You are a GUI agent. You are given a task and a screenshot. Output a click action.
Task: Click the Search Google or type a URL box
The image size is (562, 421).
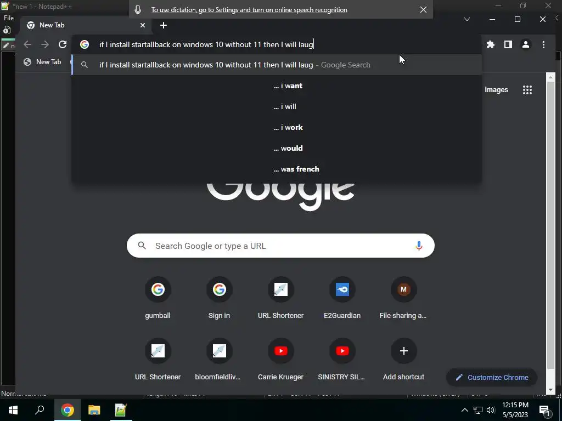[280, 246]
